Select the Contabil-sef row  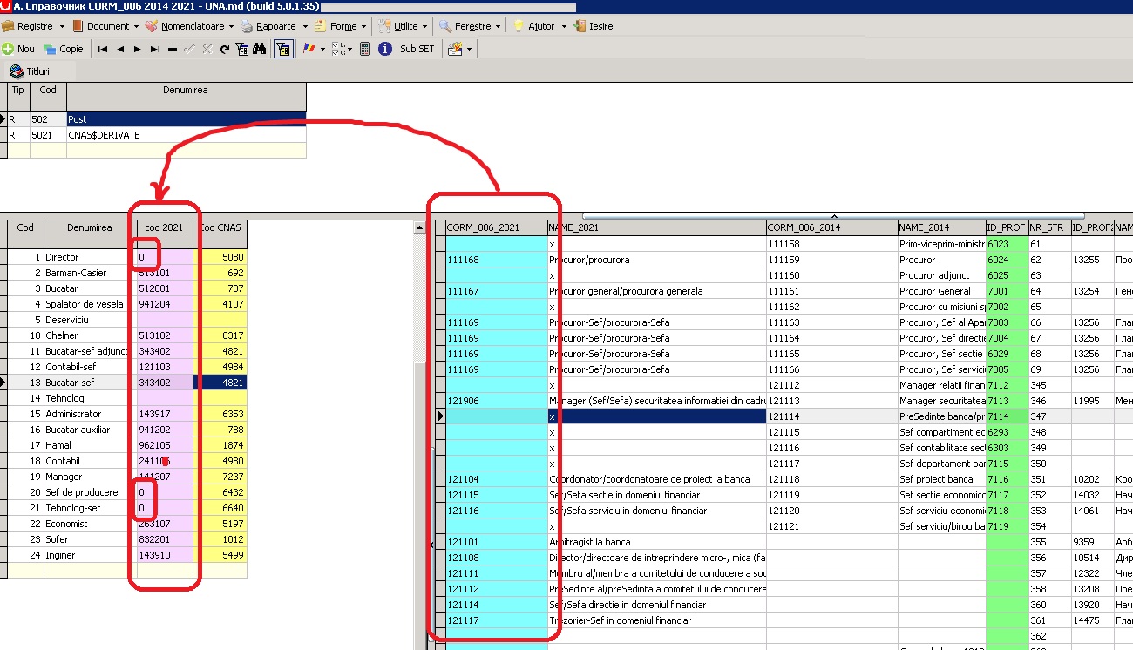point(127,367)
